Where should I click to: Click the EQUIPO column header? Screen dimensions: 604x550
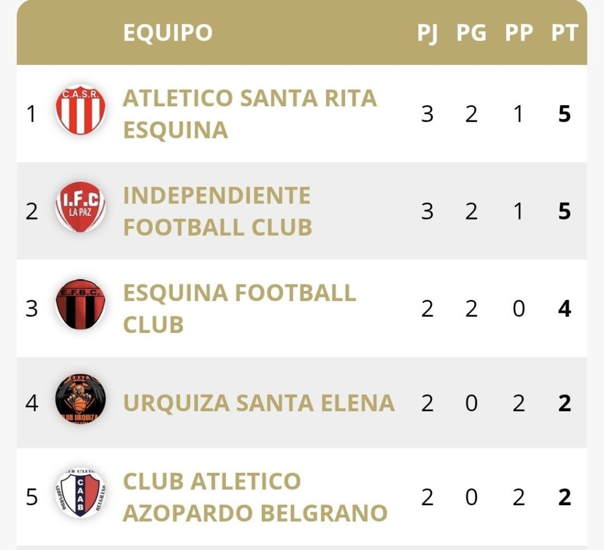tap(168, 33)
